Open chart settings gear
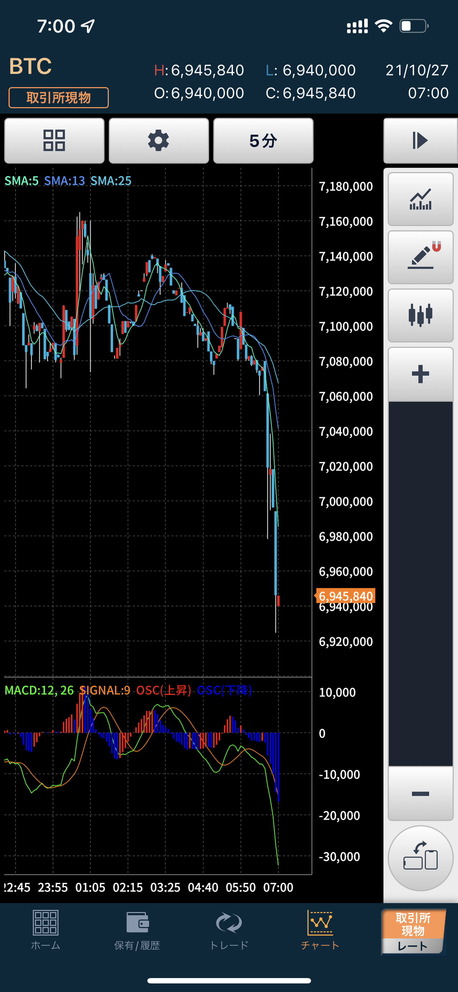 tap(159, 140)
